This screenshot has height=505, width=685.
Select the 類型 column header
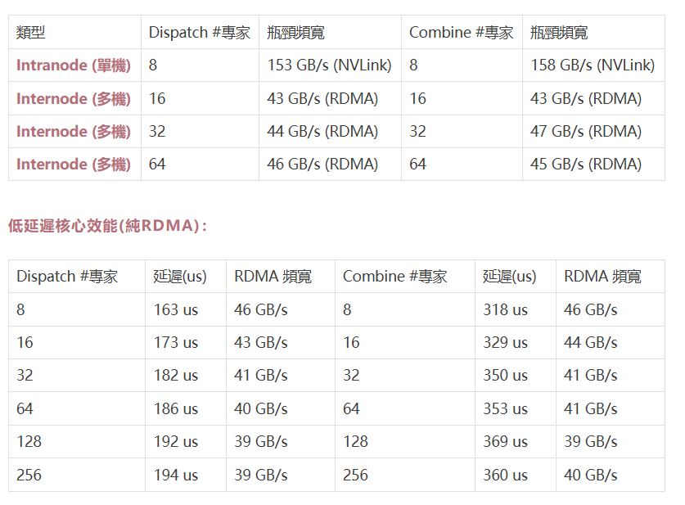coord(31,33)
